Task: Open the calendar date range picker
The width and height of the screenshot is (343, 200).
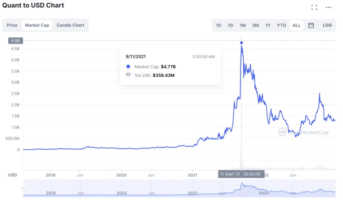Action: [x=311, y=25]
